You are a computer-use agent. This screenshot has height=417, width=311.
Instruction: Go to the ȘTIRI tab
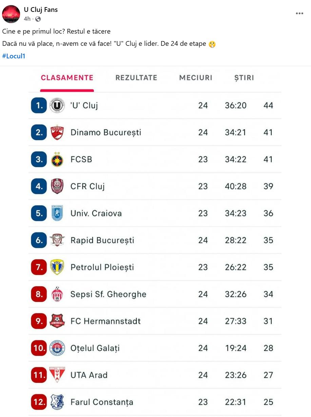244,78
